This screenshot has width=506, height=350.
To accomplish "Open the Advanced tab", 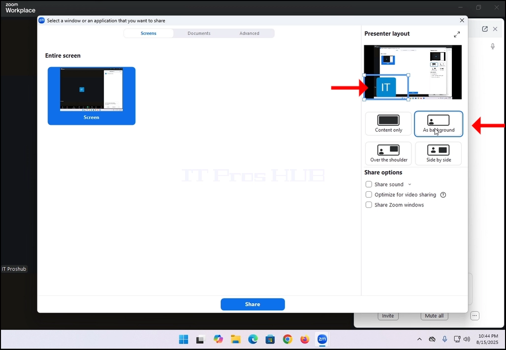I will click(x=249, y=33).
